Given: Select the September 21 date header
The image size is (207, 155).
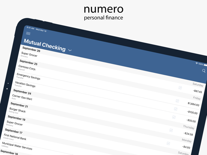Looking at the screenshot, I should click(x=19, y=105).
